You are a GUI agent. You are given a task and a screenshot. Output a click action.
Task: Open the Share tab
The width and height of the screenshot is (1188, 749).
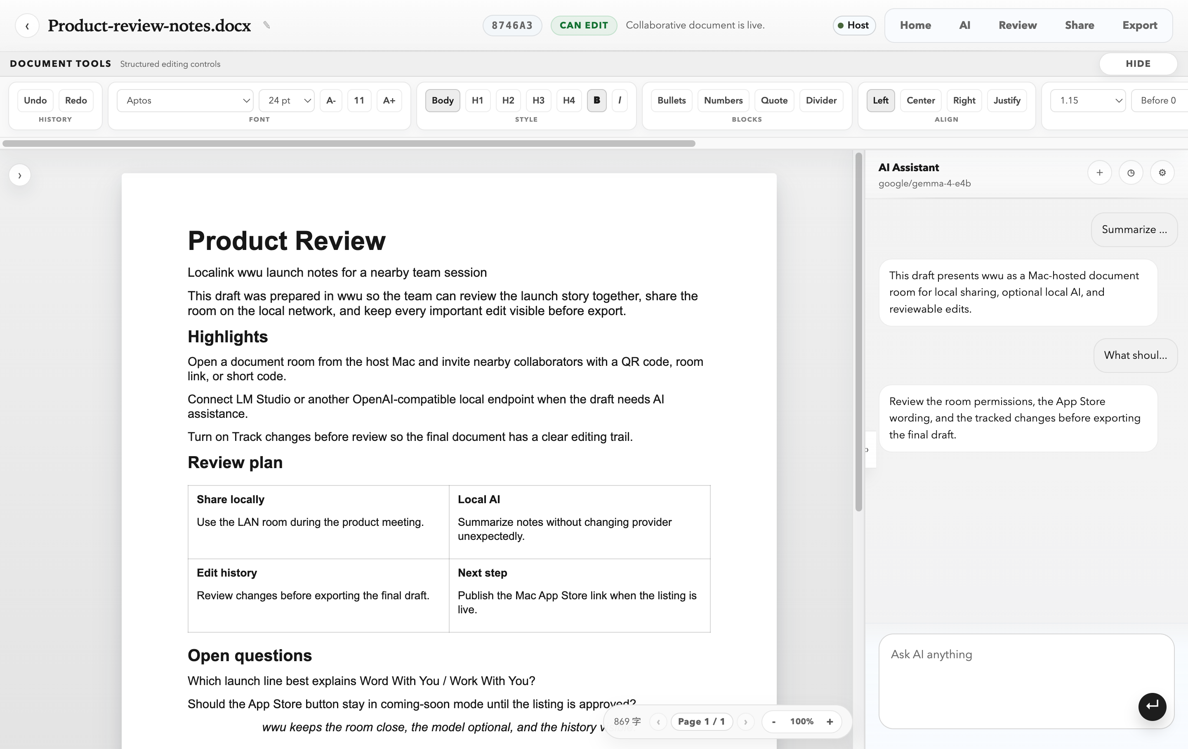tap(1080, 26)
